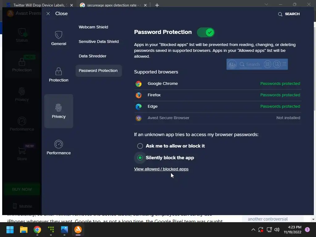
Task: Open Google Chrome from the taskbar
Action: point(37,230)
